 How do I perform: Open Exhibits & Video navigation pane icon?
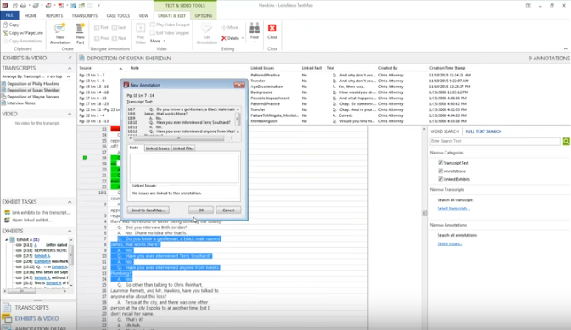point(7,319)
